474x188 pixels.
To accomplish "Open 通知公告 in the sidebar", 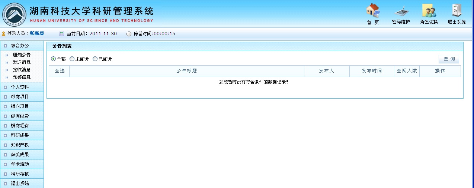I will (x=22, y=55).
